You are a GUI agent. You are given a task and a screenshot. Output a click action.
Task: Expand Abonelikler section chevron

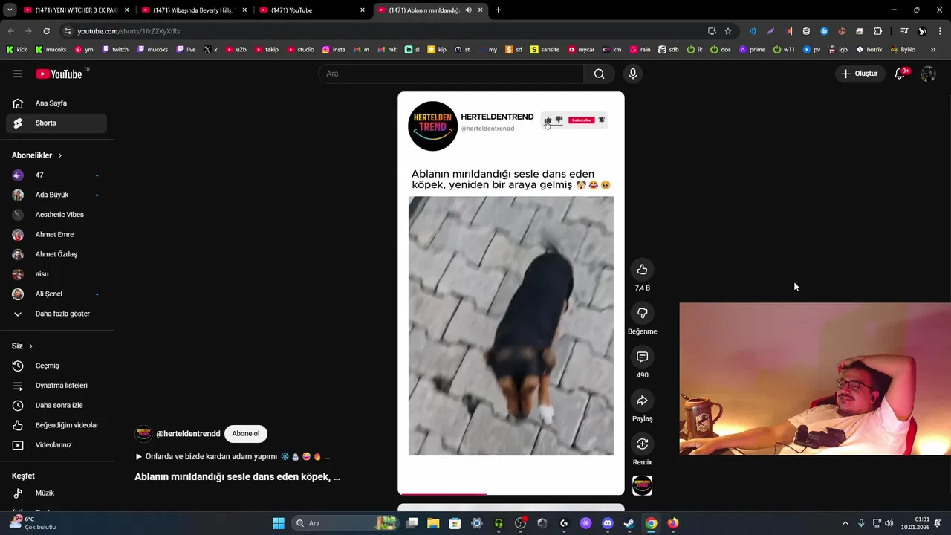[x=60, y=155]
